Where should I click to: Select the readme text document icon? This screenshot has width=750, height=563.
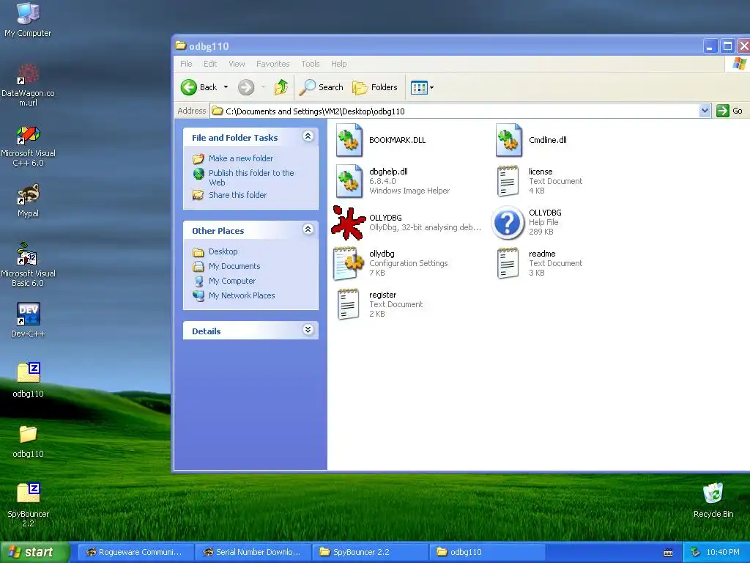(x=508, y=263)
